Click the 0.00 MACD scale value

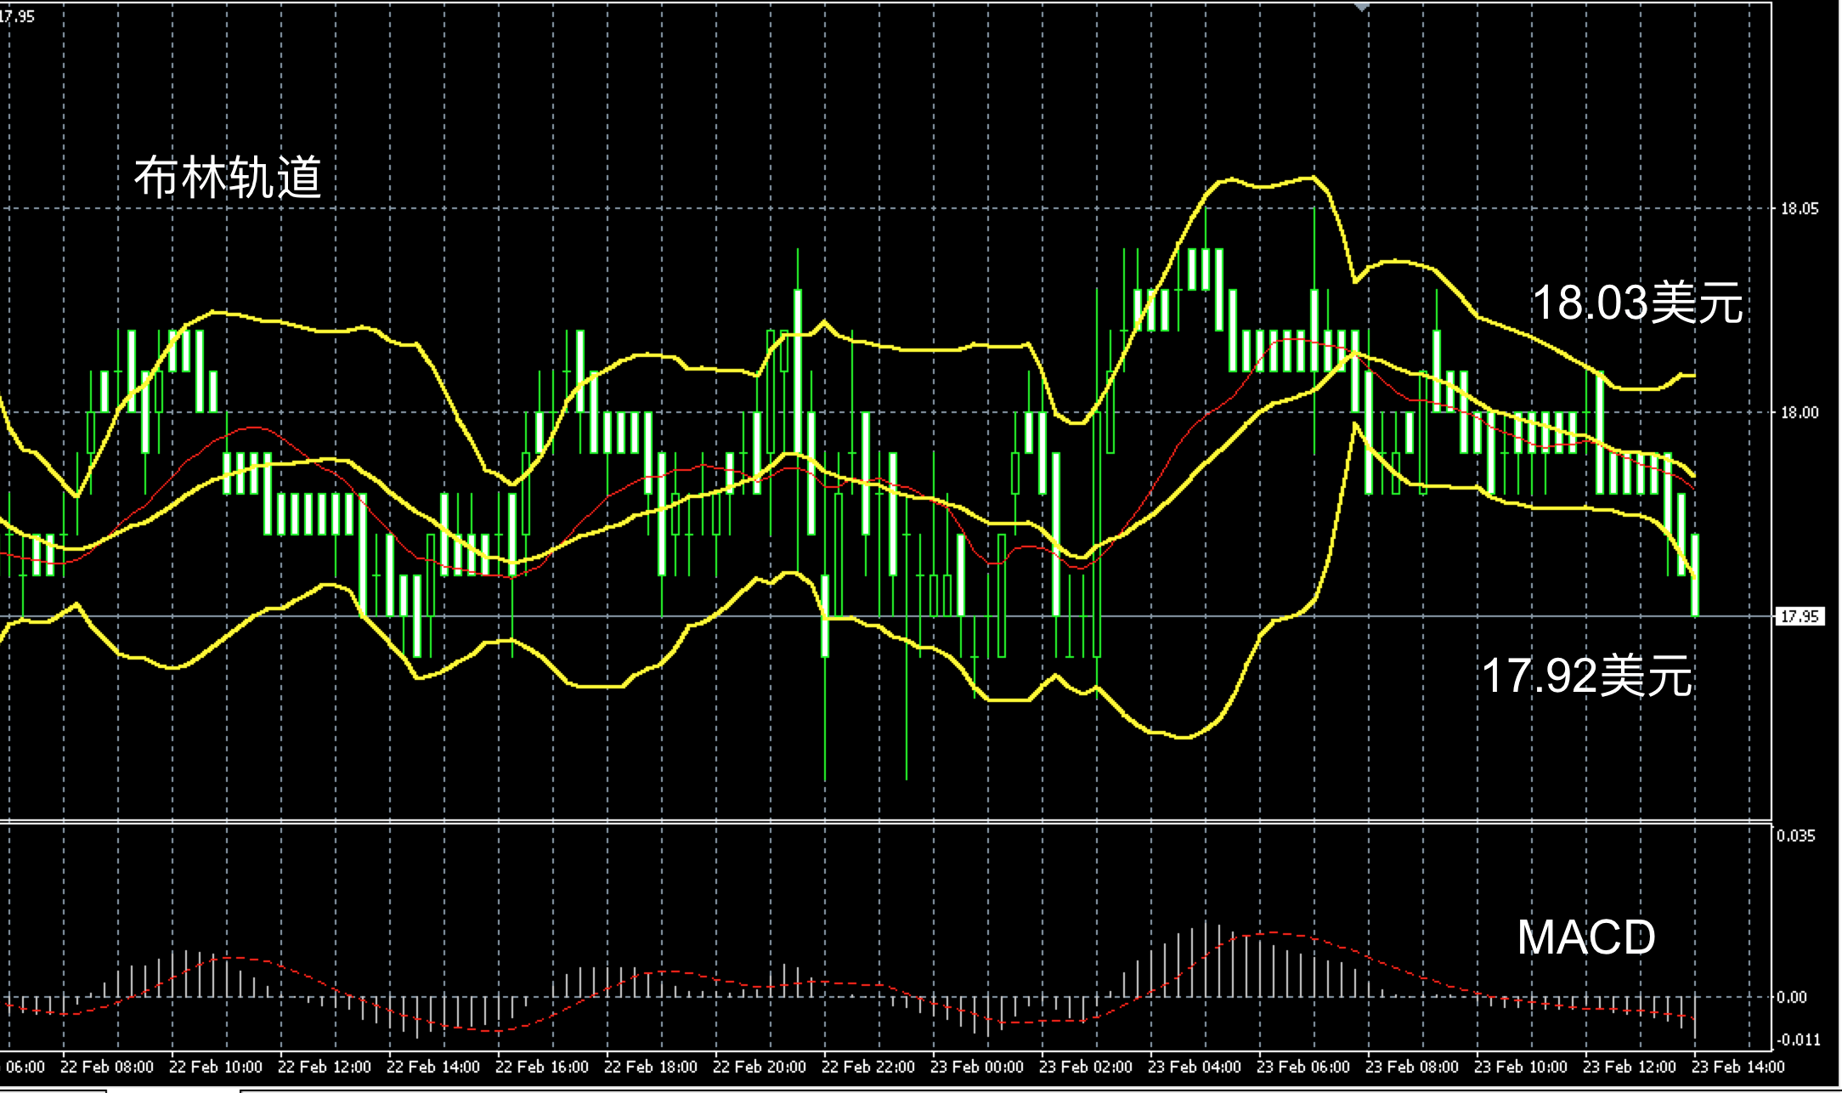[1791, 997]
